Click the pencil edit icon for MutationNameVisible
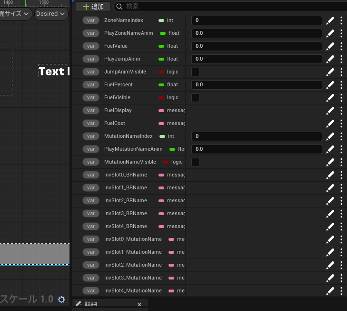Screen dimensions: 347x311 pyautogui.click(x=330, y=162)
